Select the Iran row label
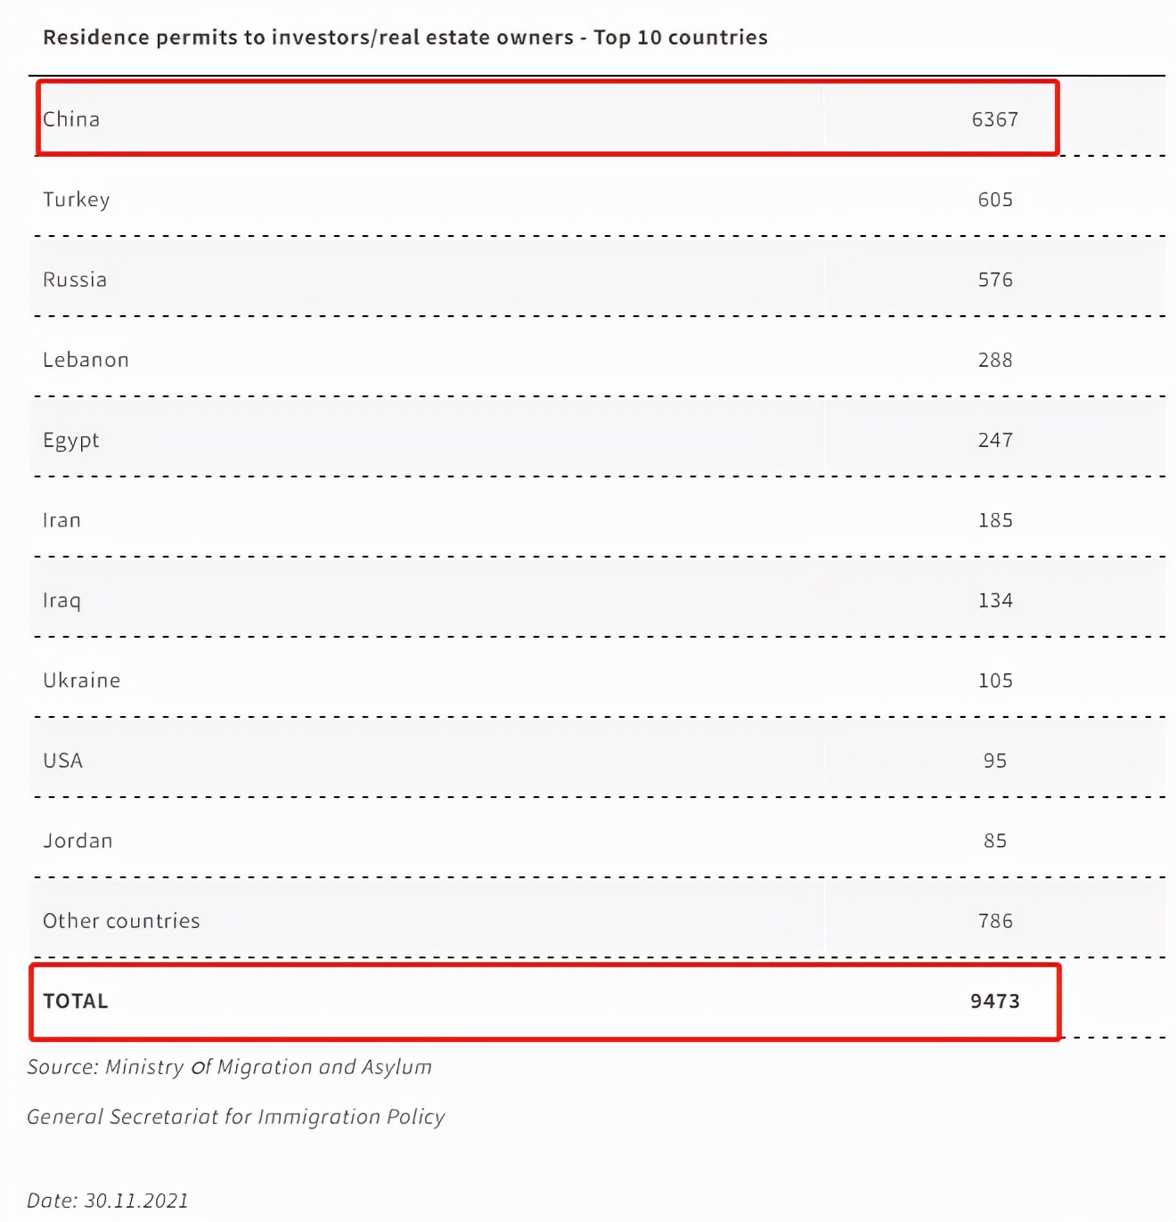 click(62, 520)
